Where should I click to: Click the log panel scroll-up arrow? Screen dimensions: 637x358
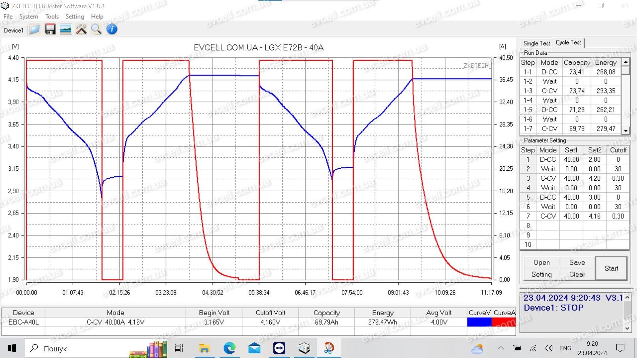[x=627, y=297]
